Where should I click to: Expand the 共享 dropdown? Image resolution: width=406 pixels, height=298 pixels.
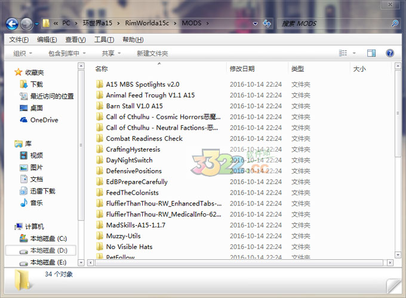(x=111, y=53)
